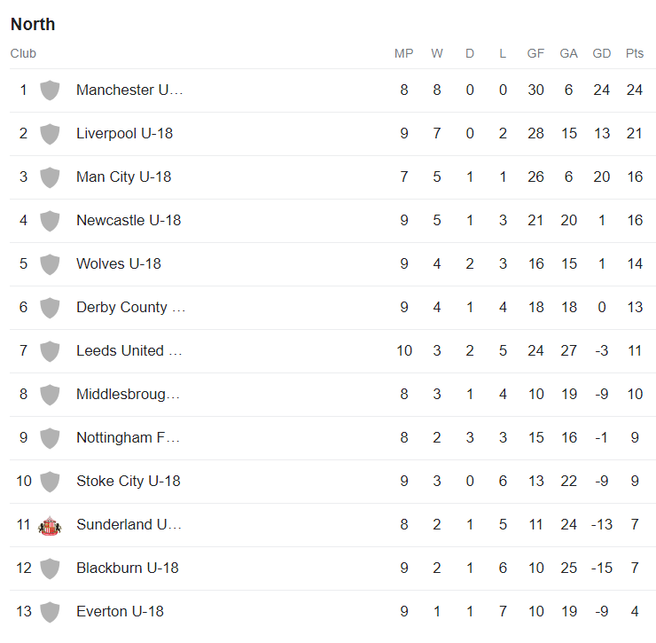Select the GD column header
The image size is (656, 643).
click(x=602, y=53)
